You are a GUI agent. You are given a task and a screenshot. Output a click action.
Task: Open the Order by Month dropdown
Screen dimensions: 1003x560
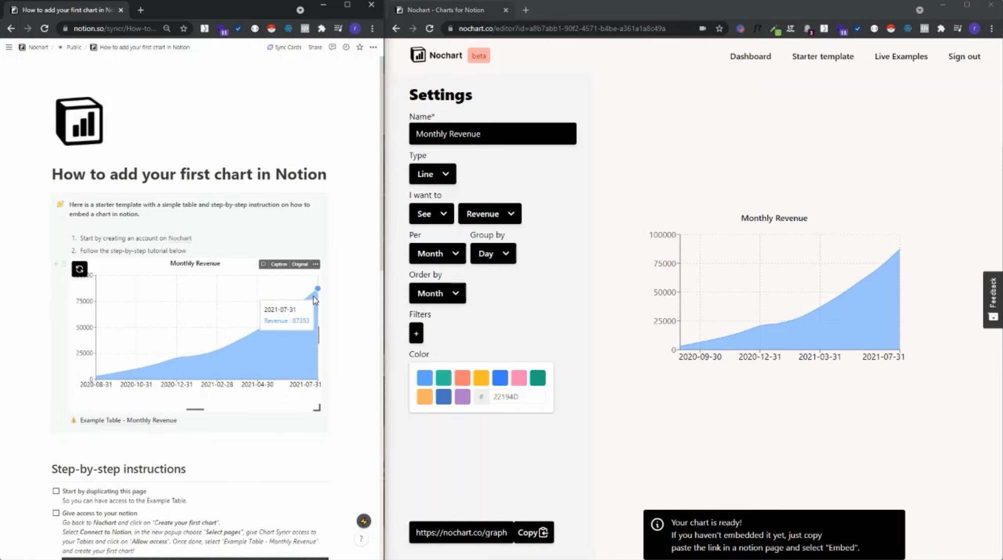pyautogui.click(x=437, y=293)
